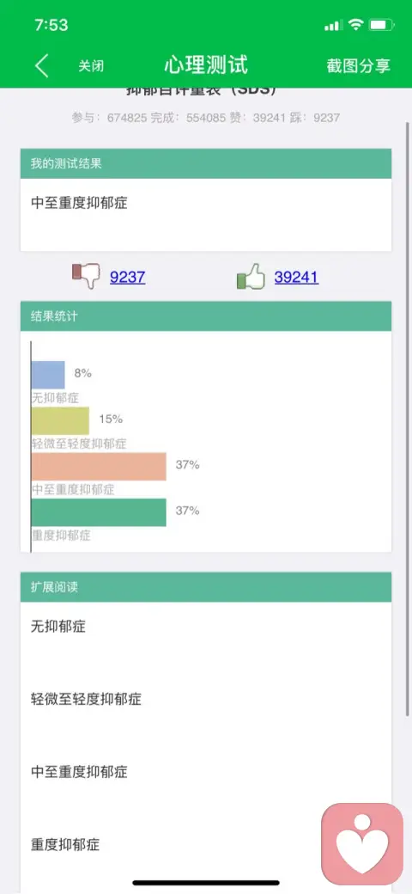Click the yellow 15% bar

[60, 420]
